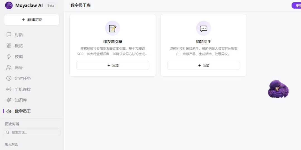
Task: Open the 销转助手 card title
Action: point(203,42)
